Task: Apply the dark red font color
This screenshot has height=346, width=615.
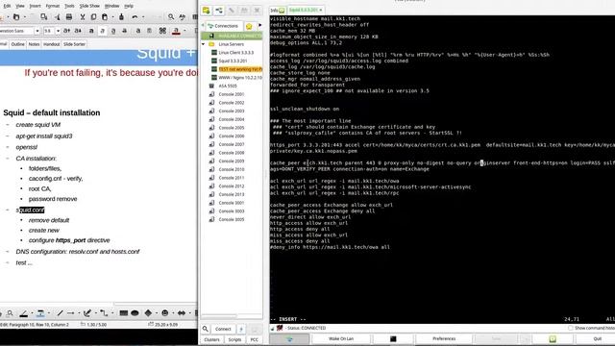Action: point(176,31)
